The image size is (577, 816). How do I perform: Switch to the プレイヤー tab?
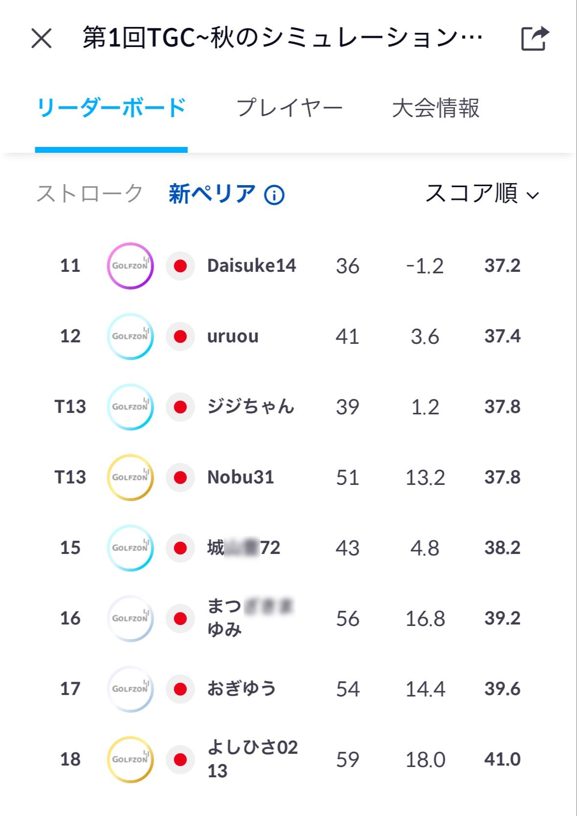coord(289,108)
